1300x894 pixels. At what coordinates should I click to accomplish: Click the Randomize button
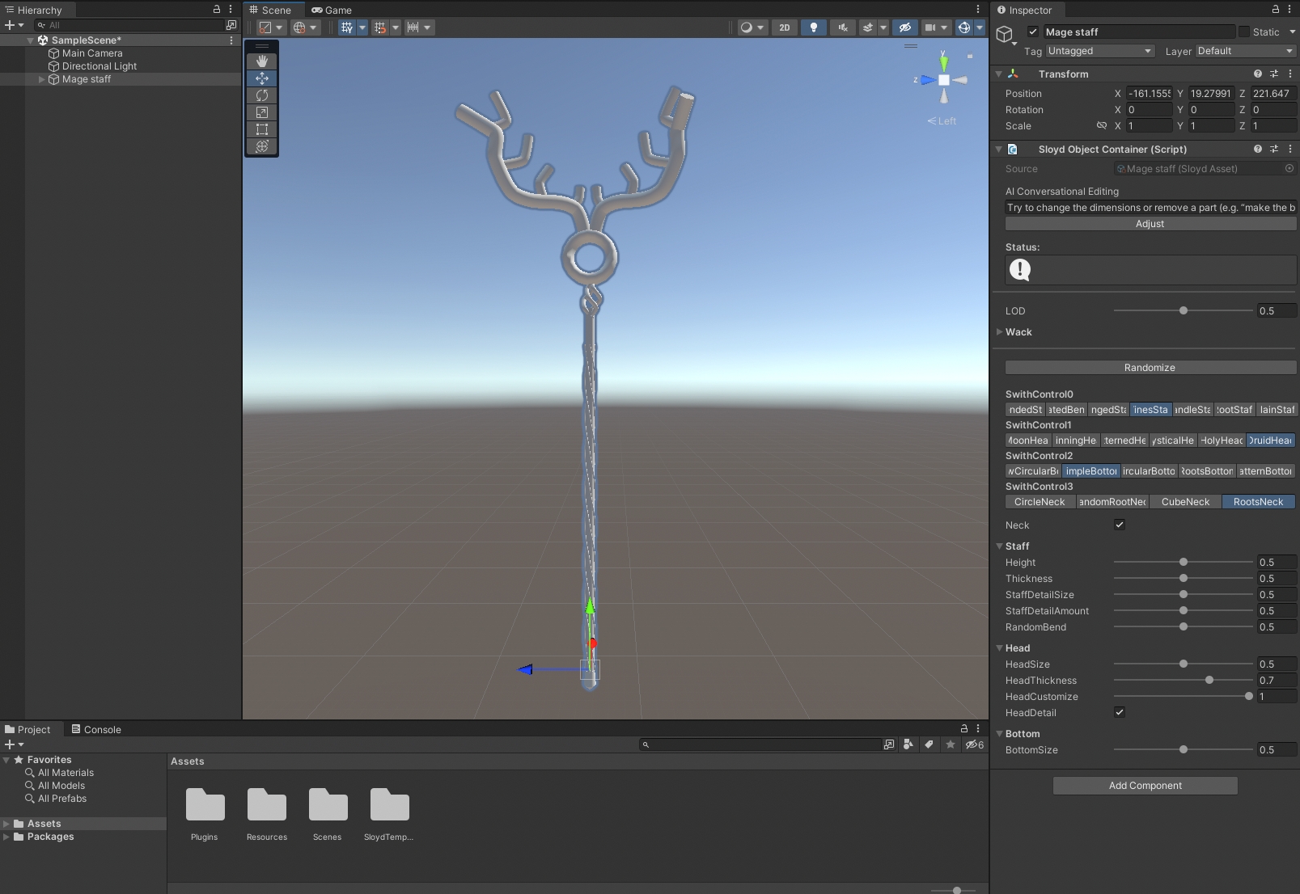[1150, 368]
